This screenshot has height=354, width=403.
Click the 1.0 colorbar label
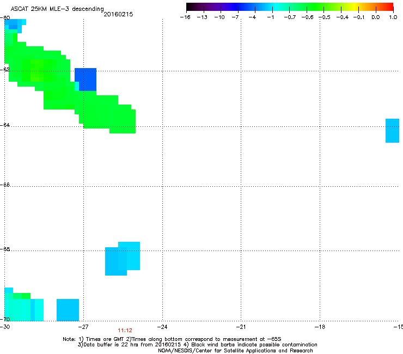point(393,17)
